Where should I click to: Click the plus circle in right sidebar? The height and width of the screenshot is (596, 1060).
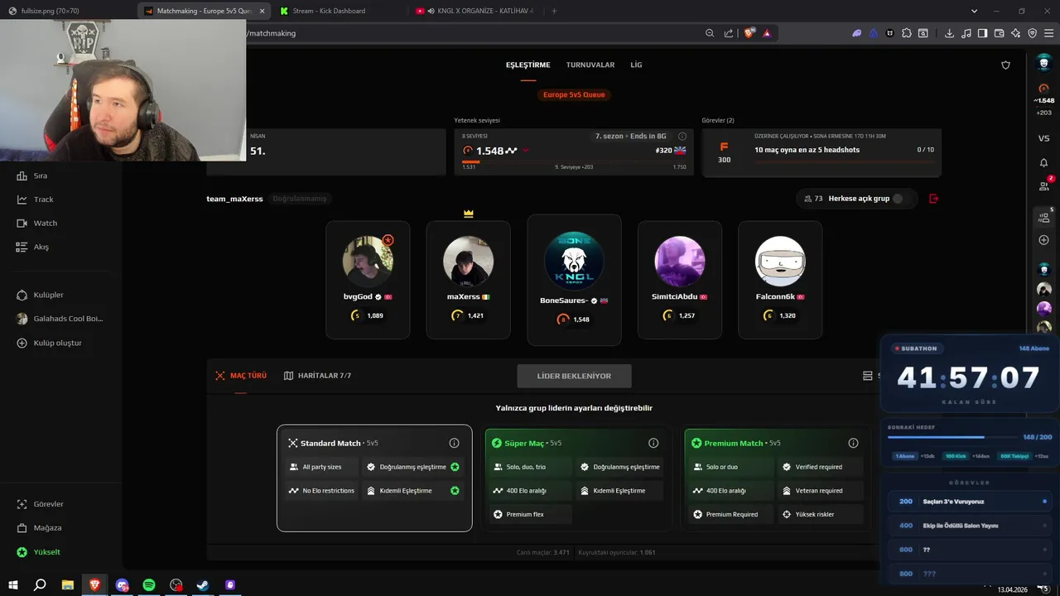pyautogui.click(x=1043, y=240)
